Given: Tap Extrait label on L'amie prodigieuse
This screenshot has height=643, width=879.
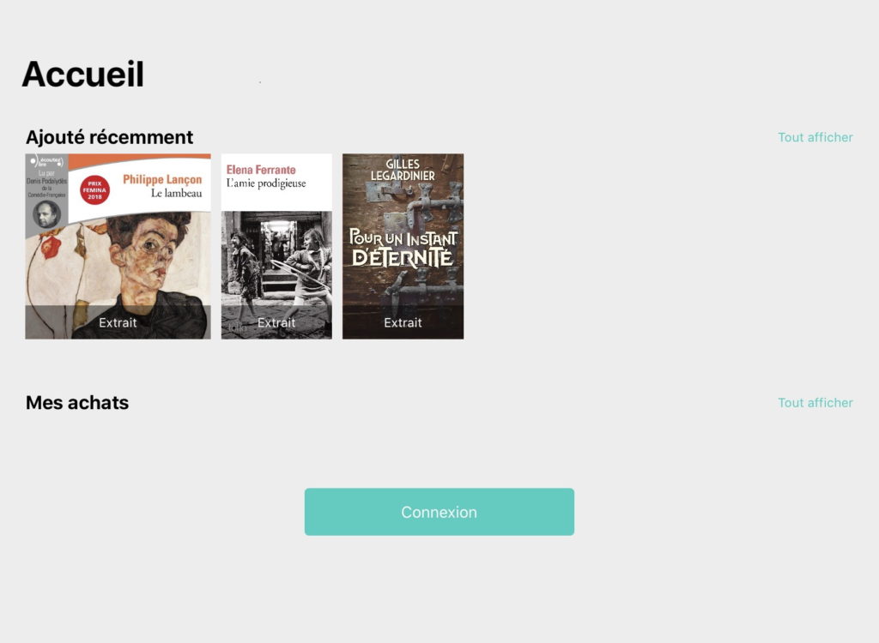Looking at the screenshot, I should 276,322.
